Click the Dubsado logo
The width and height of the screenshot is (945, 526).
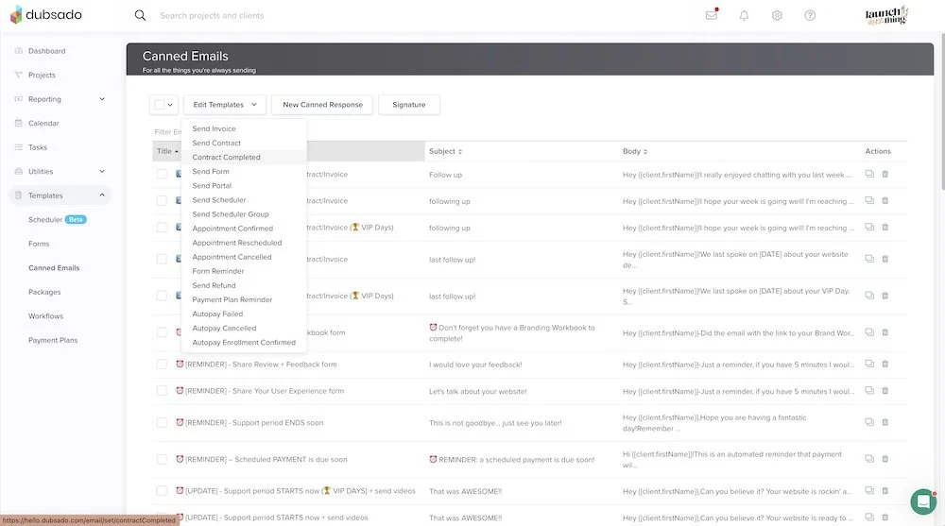click(45, 14)
